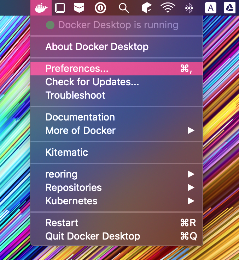Open Spotlight search magnifier icon

click(x=124, y=8)
